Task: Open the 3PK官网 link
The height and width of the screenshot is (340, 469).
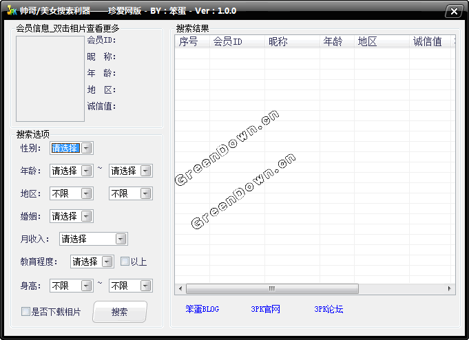Action: coord(265,309)
